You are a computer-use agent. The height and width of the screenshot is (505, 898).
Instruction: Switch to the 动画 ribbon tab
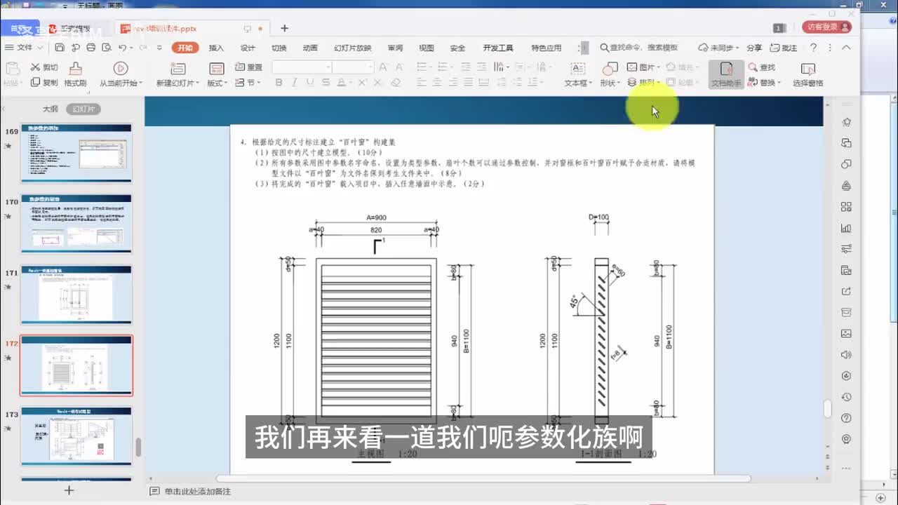tap(309, 48)
